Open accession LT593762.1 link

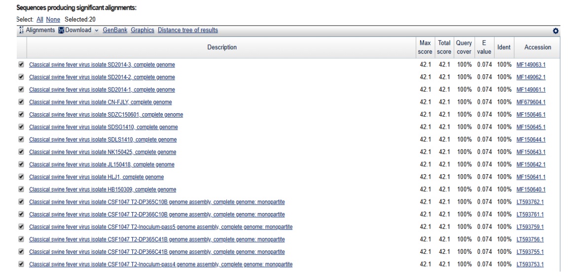coord(530,202)
